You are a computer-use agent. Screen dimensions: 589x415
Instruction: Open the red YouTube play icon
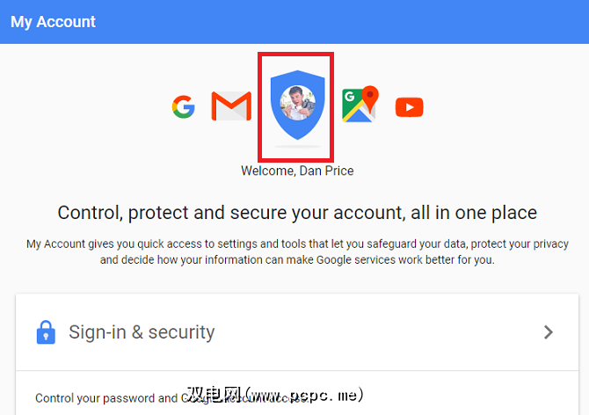(x=409, y=107)
